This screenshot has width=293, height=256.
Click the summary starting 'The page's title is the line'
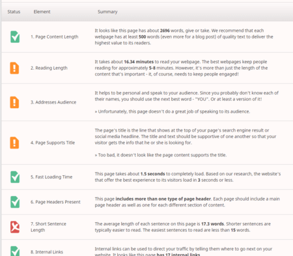click(186, 143)
